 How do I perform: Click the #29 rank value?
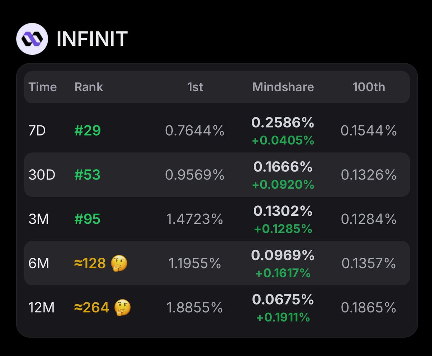[87, 130]
